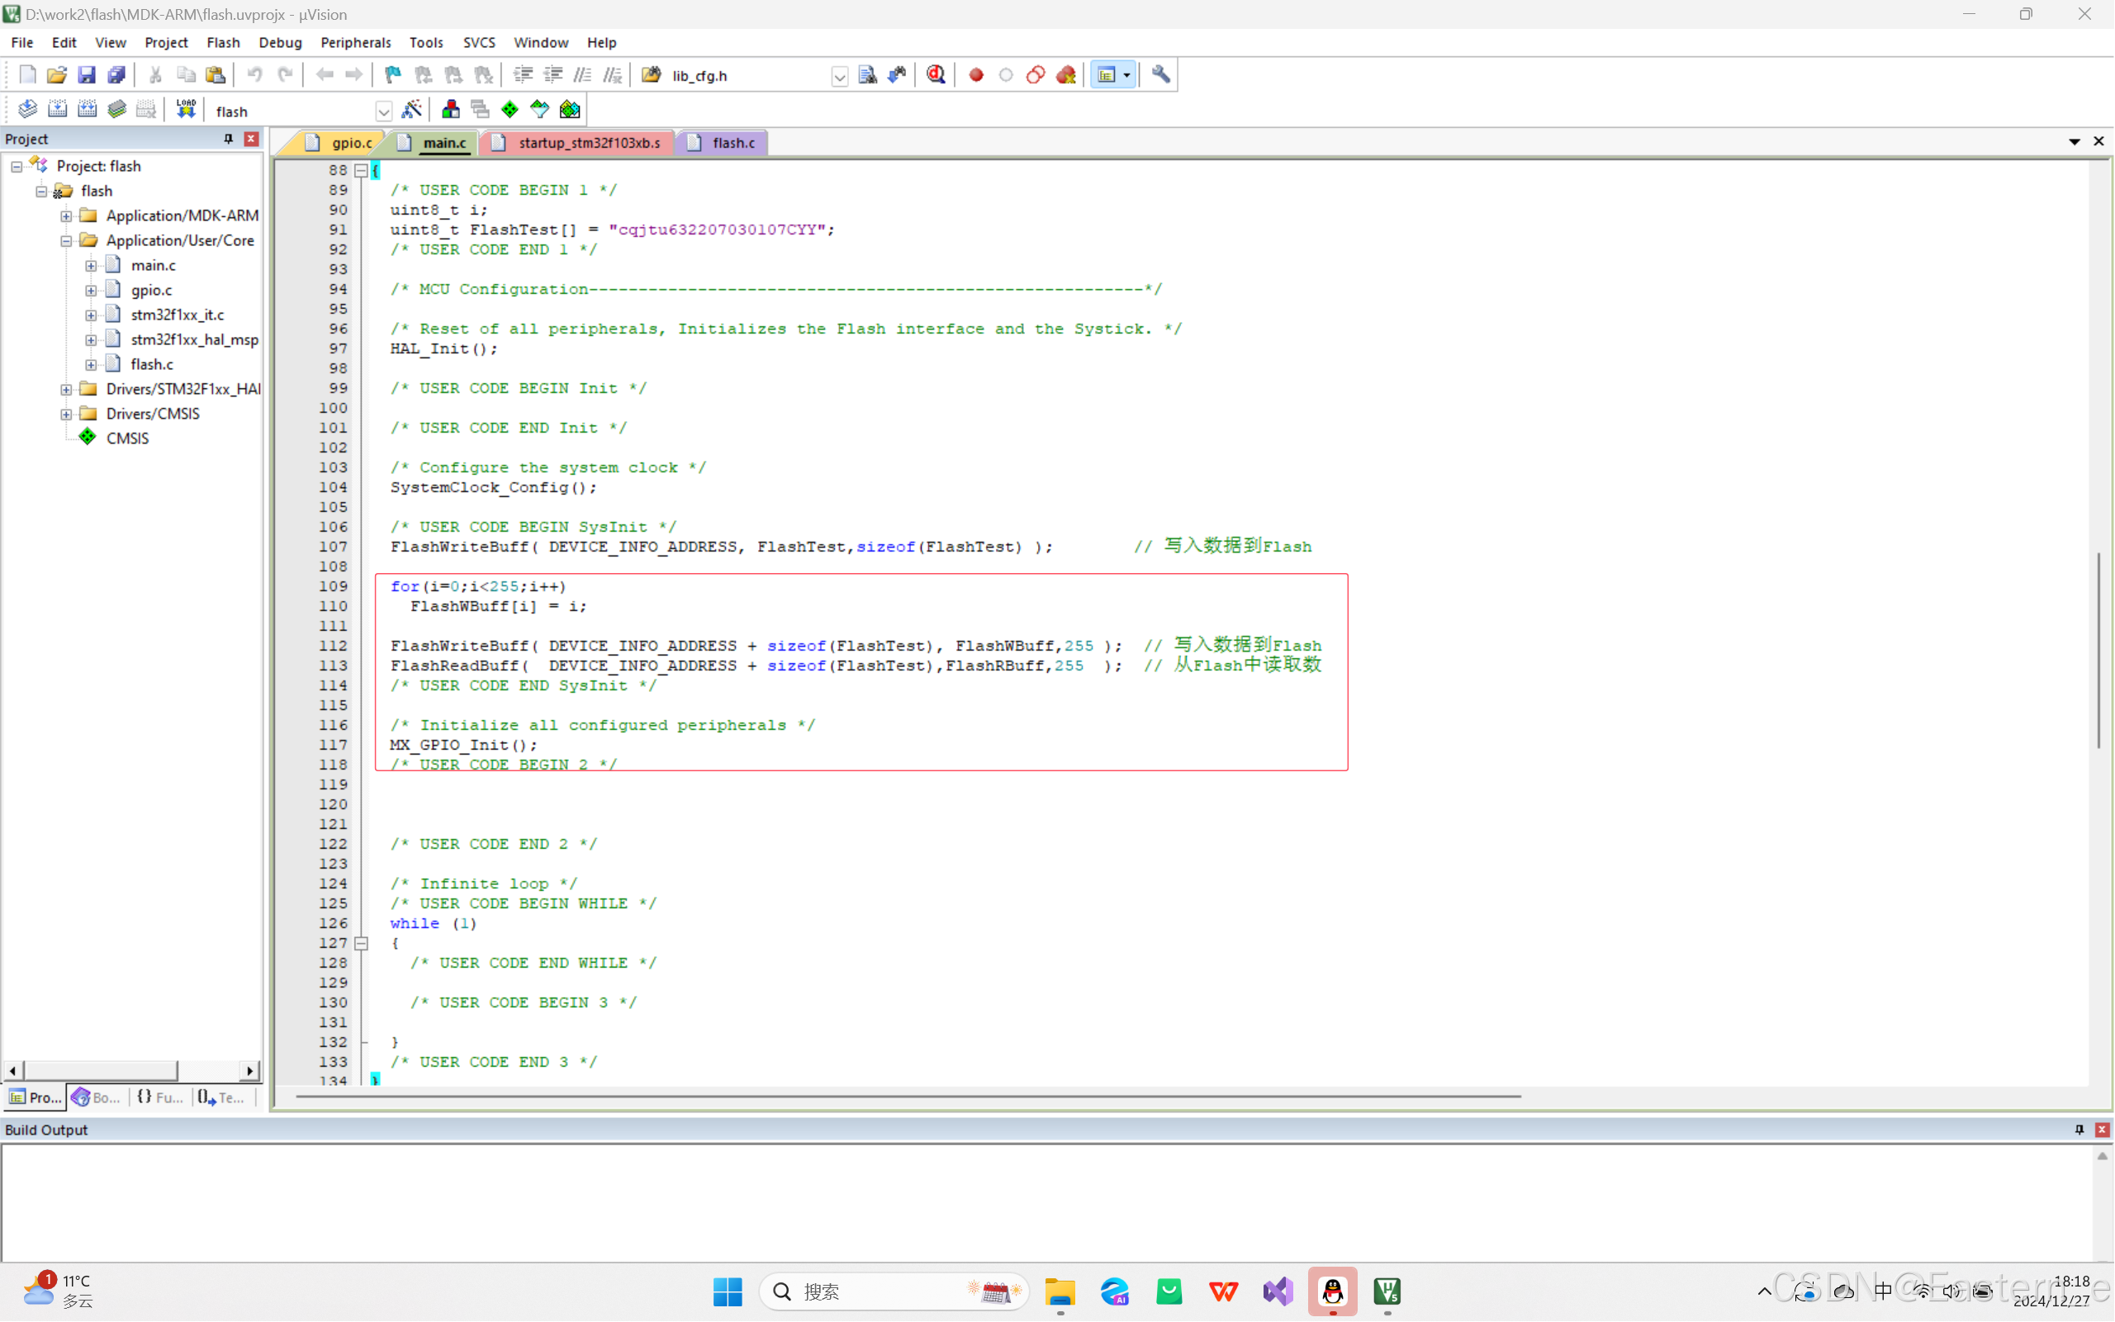Expand the Drivers/CMSIS folder
This screenshot has width=2115, height=1322.
[x=66, y=414]
